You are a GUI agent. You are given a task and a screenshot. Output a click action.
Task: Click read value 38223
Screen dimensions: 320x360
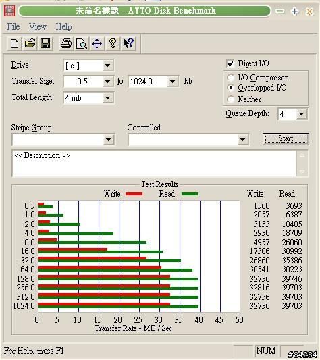coord(292,269)
